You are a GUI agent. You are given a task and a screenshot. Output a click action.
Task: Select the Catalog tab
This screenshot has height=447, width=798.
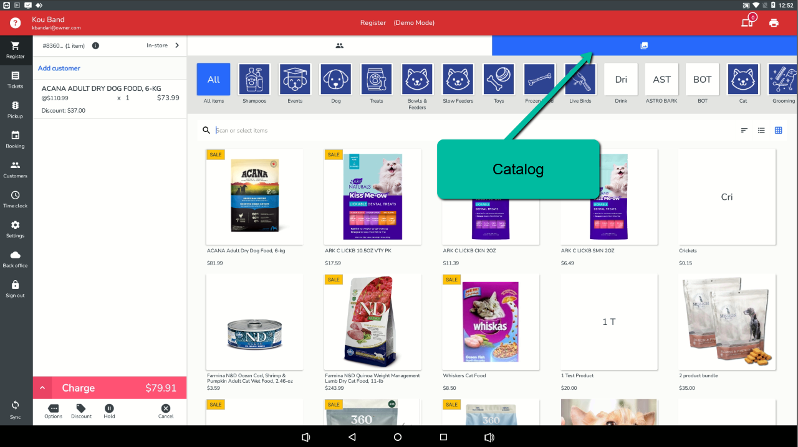644,45
